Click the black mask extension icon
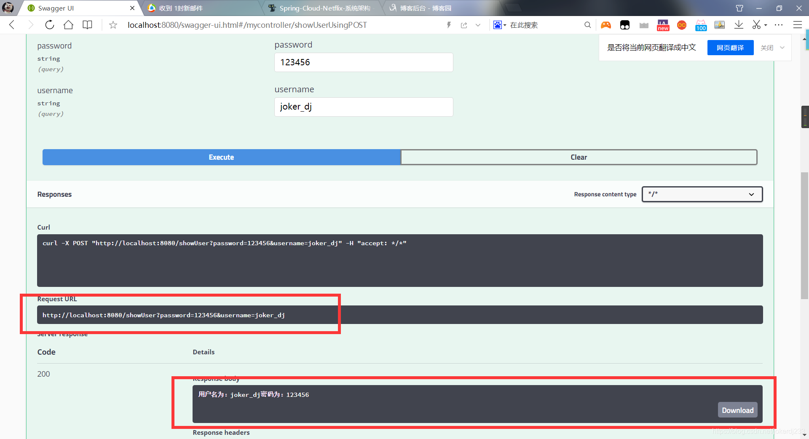Image resolution: width=809 pixels, height=439 pixels. coord(625,25)
